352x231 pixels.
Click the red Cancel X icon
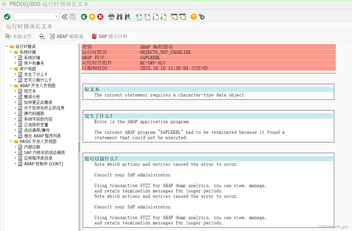[x=100, y=17]
